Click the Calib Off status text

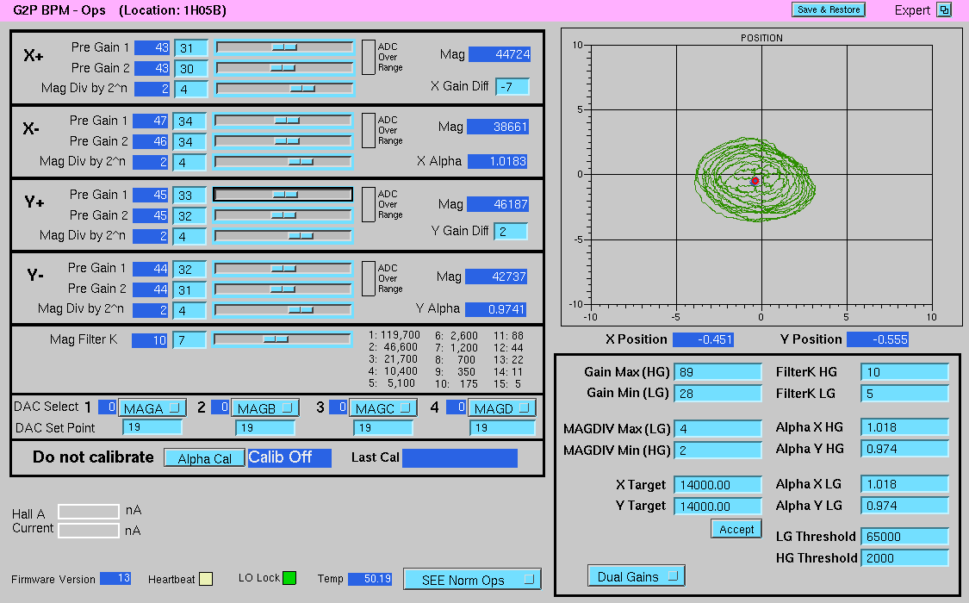coord(289,457)
